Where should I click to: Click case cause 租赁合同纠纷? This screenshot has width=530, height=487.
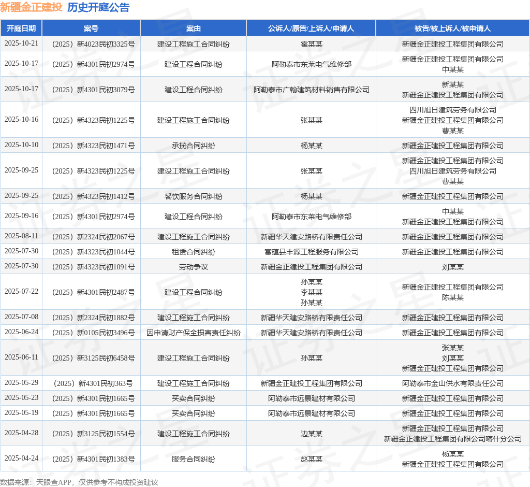194,252
